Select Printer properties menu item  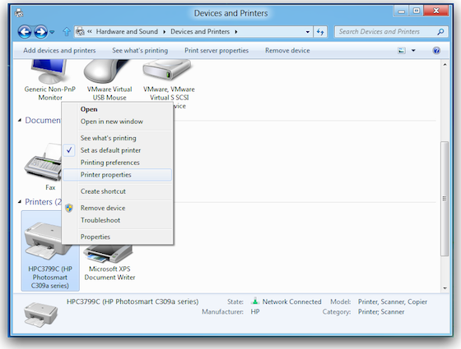pyautogui.click(x=118, y=175)
